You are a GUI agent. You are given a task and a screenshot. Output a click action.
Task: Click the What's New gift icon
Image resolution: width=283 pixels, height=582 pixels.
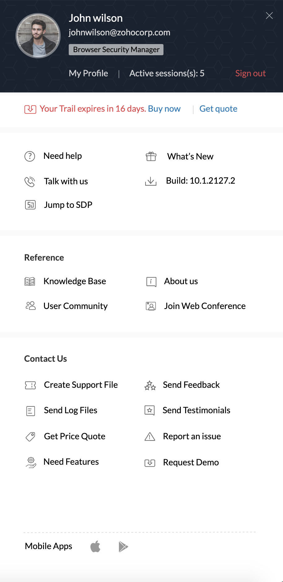click(151, 156)
